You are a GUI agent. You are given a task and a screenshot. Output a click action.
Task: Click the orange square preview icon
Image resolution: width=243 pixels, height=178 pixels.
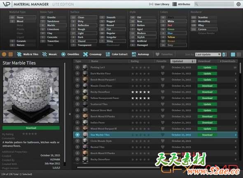pos(11,54)
